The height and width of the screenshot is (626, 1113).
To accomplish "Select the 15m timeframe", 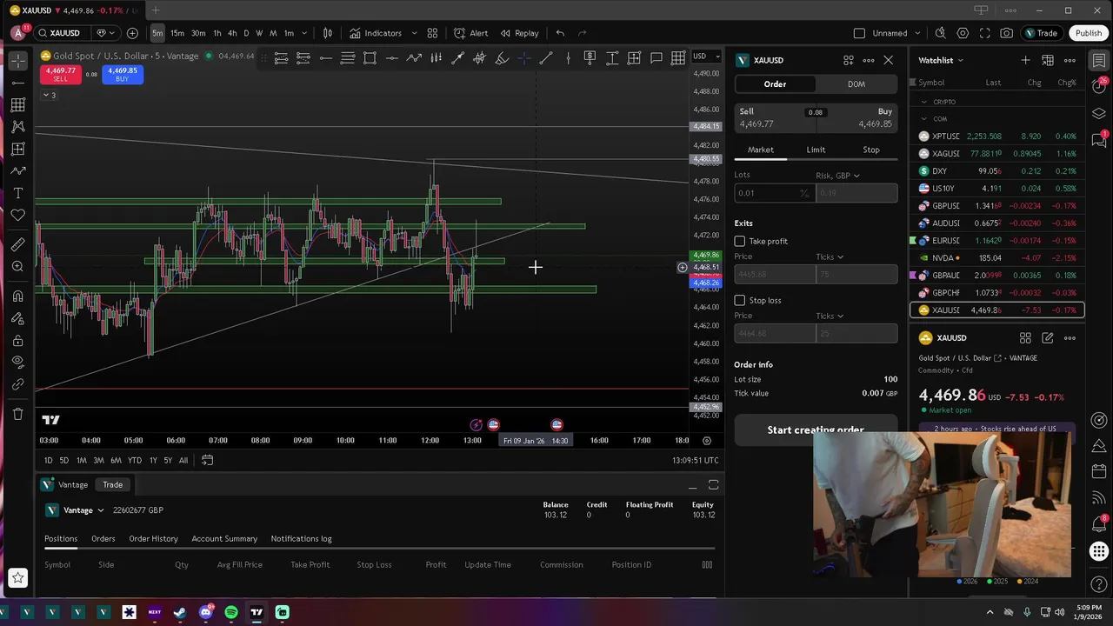I will pos(177,33).
